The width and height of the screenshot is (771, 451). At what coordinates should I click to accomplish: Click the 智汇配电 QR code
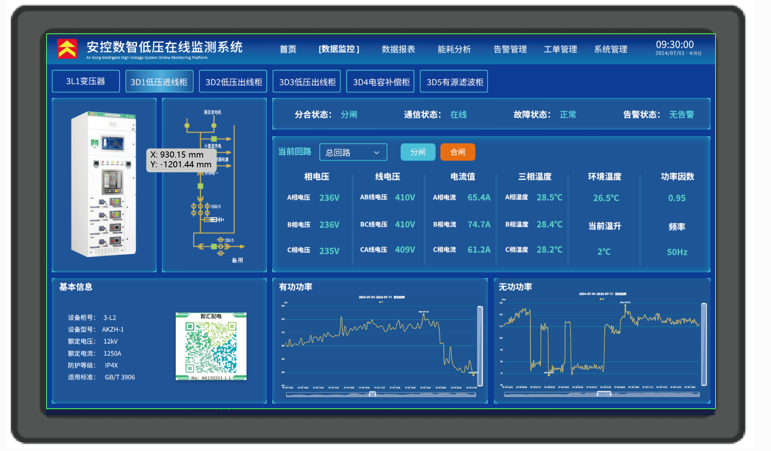pos(210,346)
